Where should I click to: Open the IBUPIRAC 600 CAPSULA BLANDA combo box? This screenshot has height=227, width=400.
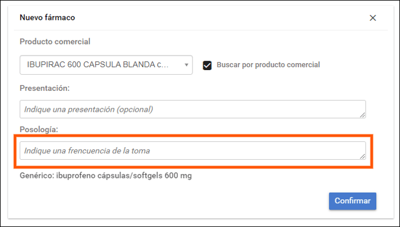(x=106, y=65)
